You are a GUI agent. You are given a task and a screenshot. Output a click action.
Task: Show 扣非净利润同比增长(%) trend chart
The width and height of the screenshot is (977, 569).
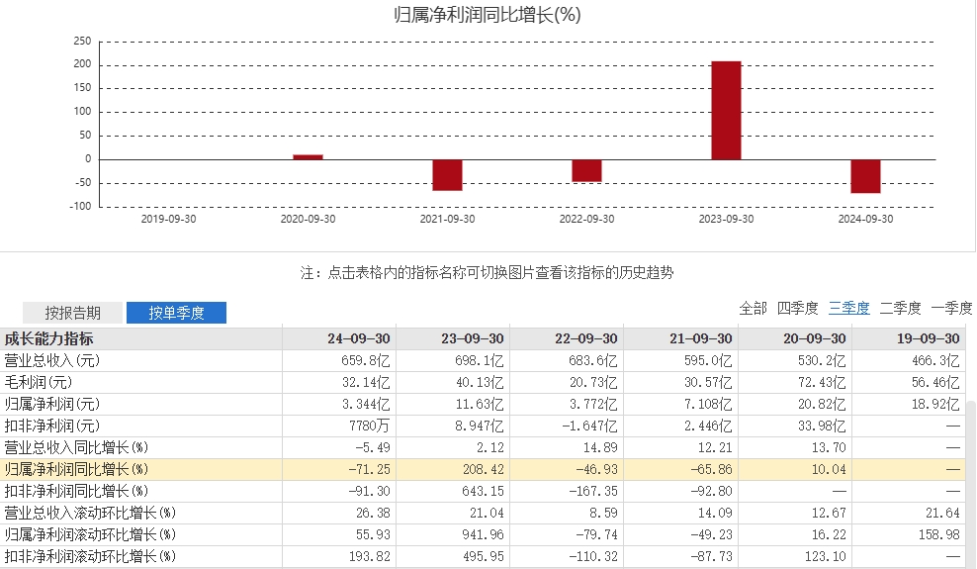[x=76, y=491]
